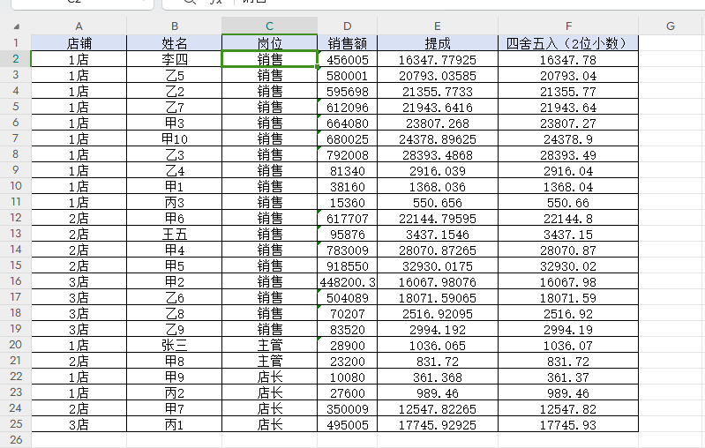This screenshot has height=448, width=705.
Task: Select sales amount cell 27600
Action: pos(347,392)
